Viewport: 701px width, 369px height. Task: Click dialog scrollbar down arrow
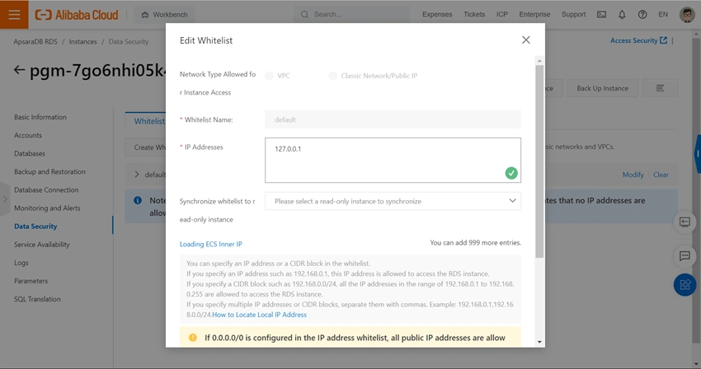[539, 342]
